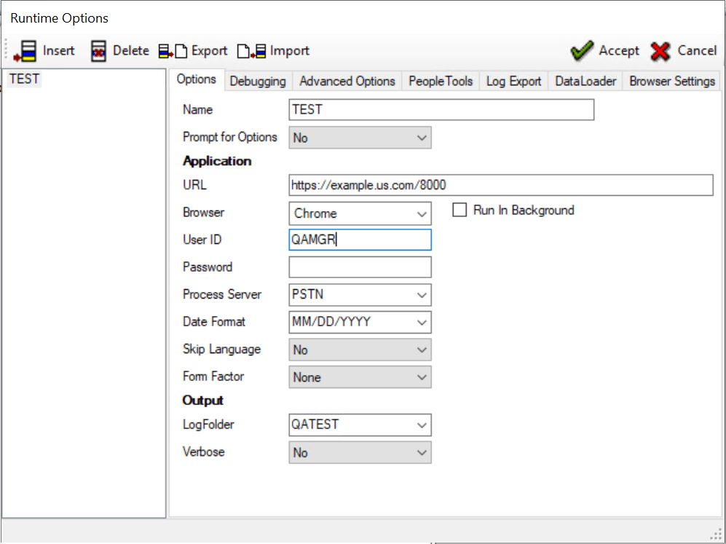This screenshot has height=544, width=726.
Task: Open the LogFolder dropdown
Action: [x=420, y=425]
